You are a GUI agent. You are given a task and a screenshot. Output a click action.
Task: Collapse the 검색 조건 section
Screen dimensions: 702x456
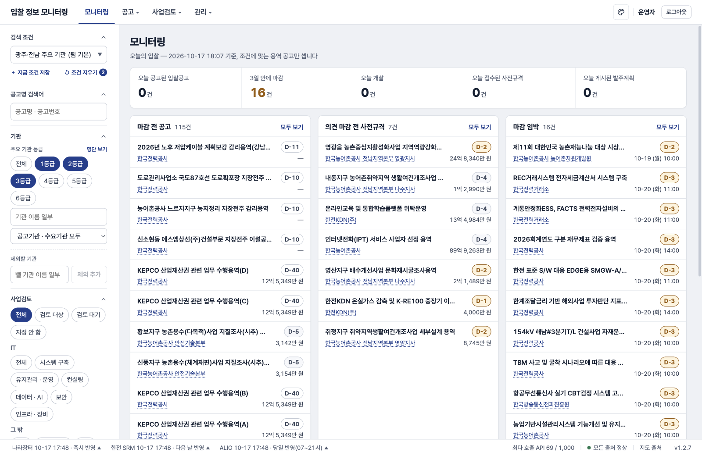click(104, 37)
